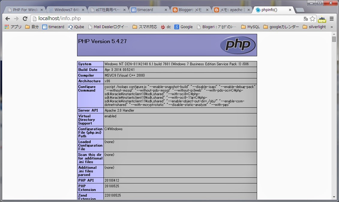This screenshot has height=202, width=339.
Task: Reload the phpinfo page
Action: click(x=25, y=19)
